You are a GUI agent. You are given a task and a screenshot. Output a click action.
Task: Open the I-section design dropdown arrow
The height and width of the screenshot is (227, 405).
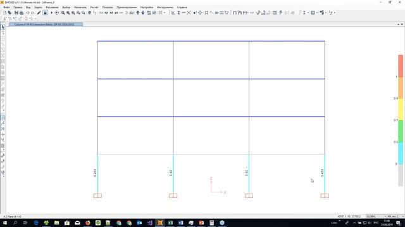[x=308, y=13]
